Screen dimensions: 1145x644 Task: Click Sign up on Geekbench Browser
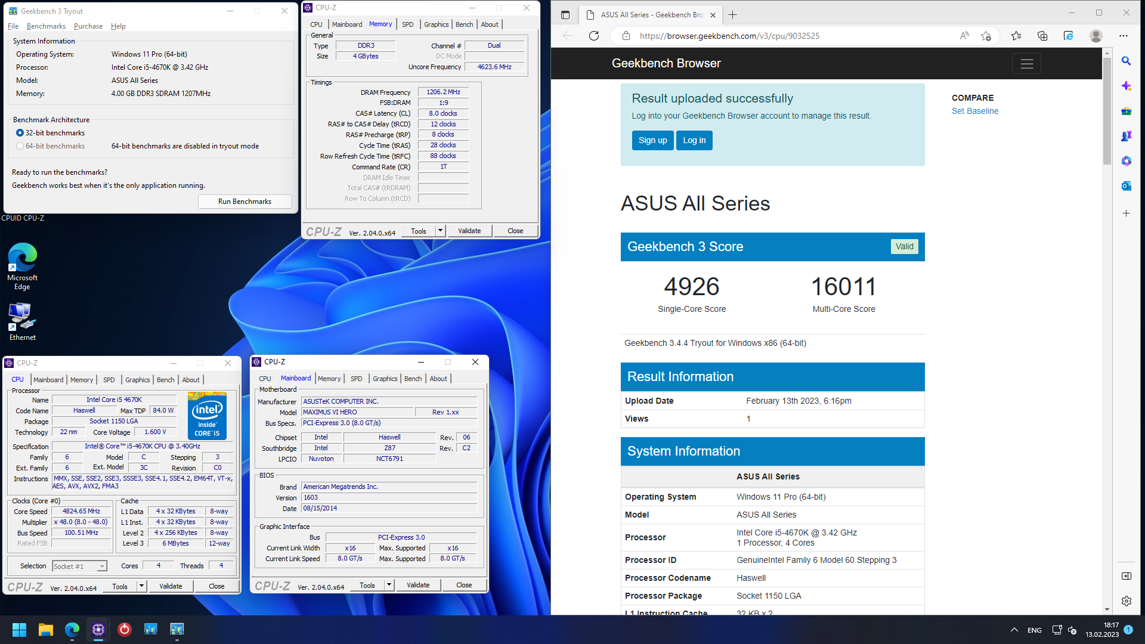(x=652, y=140)
